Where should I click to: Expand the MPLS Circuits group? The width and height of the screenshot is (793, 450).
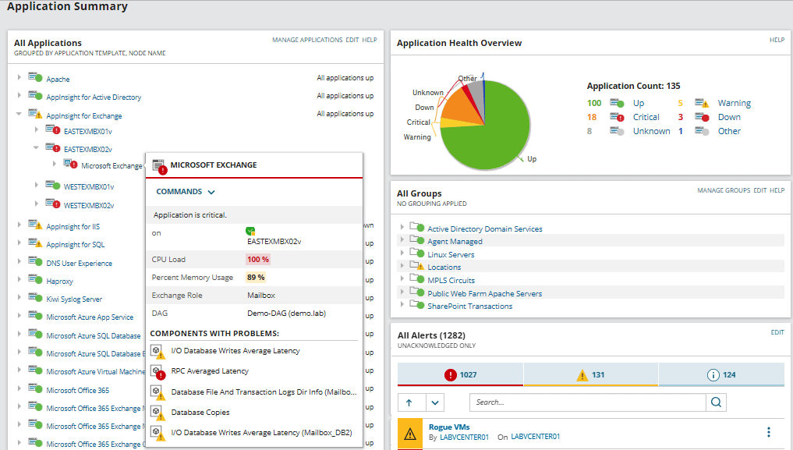tap(402, 278)
